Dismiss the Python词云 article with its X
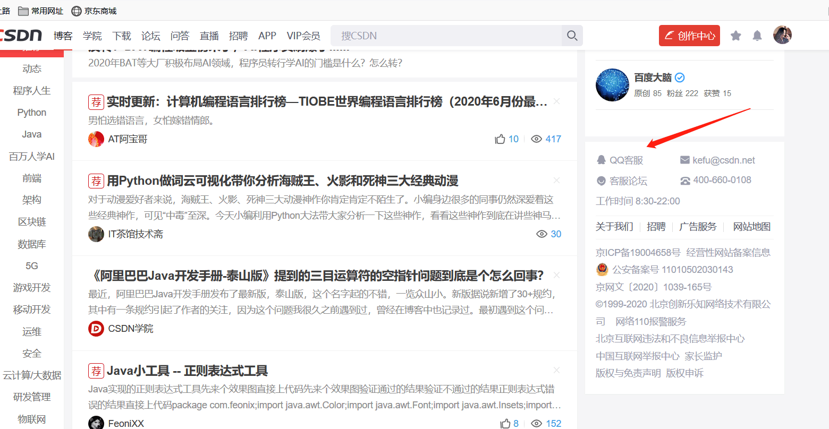The height and width of the screenshot is (429, 829). click(556, 180)
